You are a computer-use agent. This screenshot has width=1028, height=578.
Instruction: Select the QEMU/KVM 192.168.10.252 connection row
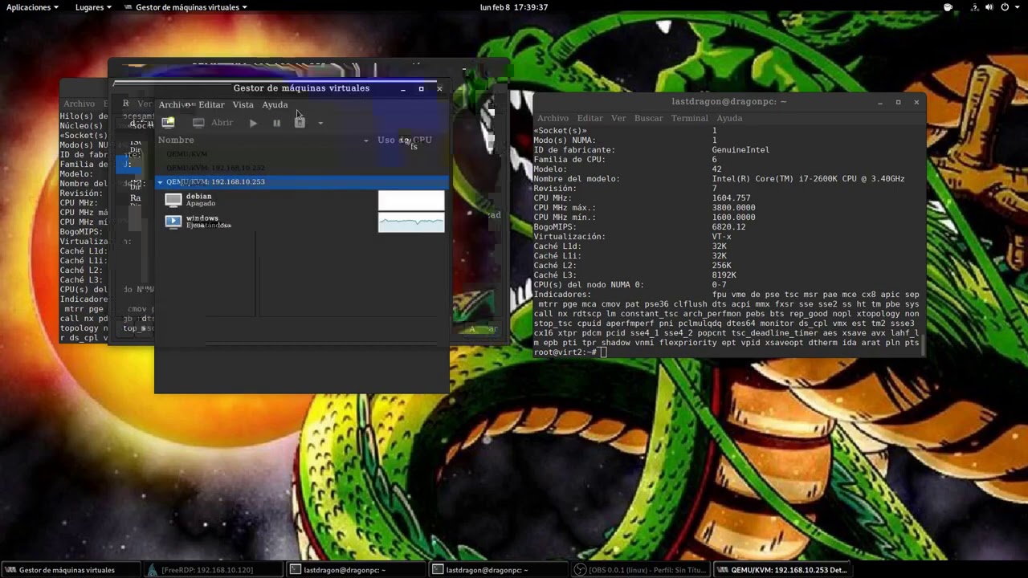301,168
